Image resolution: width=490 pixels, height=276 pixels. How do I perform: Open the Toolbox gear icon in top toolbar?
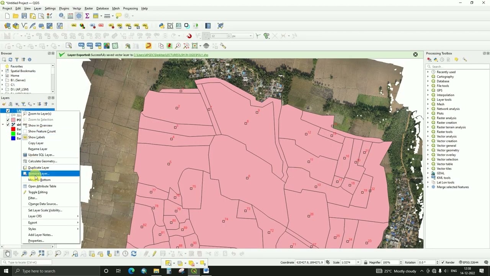click(x=79, y=16)
